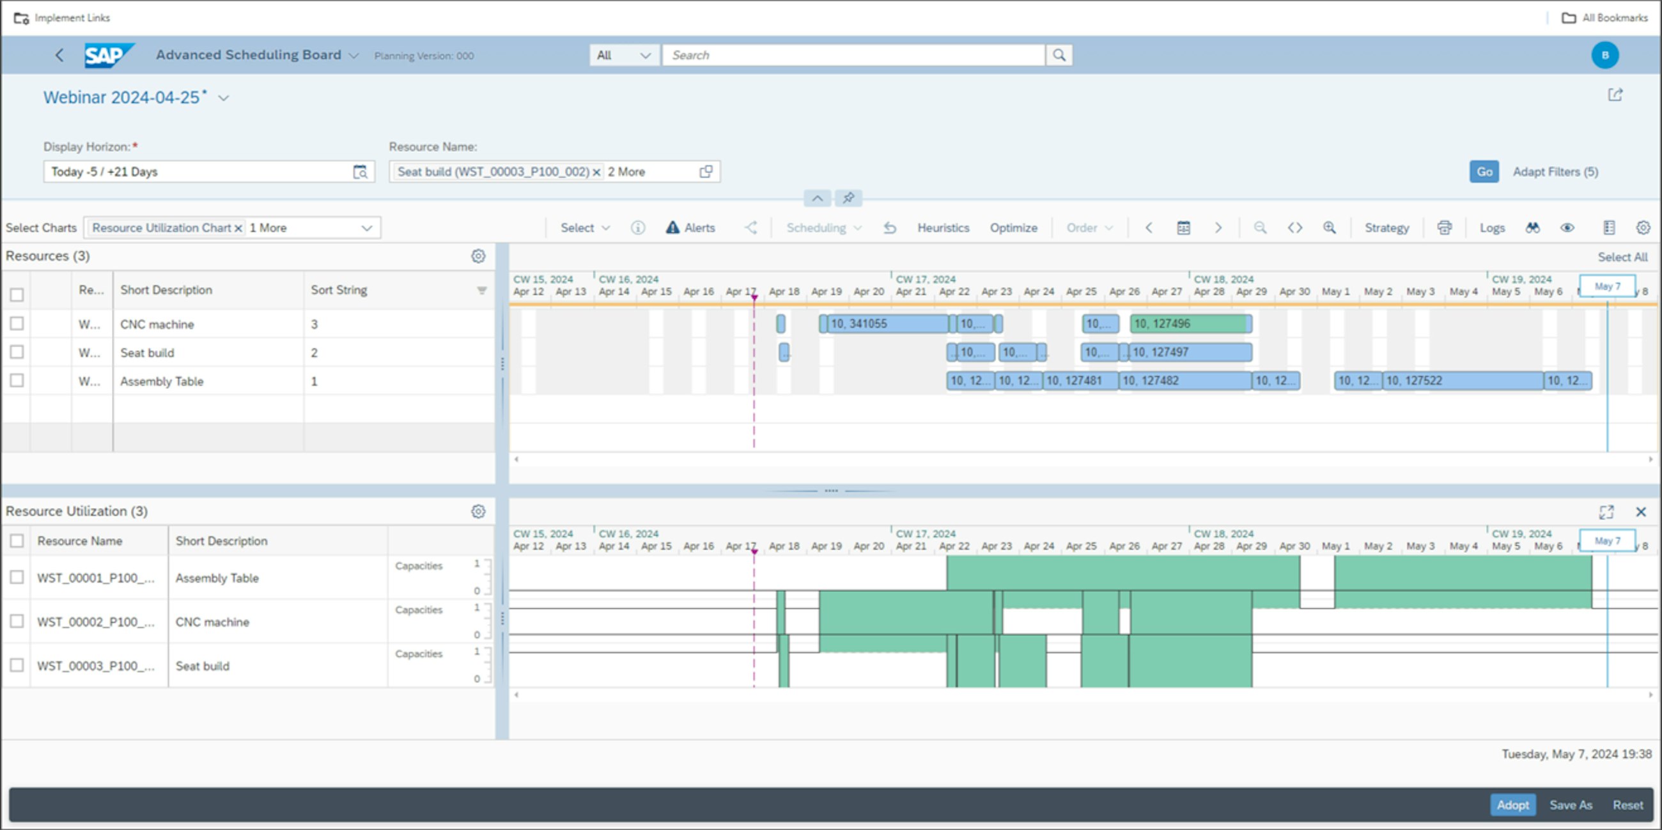Click the Strategy toolbar item
The height and width of the screenshot is (830, 1662).
(x=1386, y=227)
